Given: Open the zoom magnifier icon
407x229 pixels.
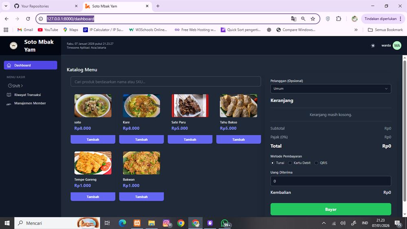Looking at the screenshot, I should click(x=303, y=19).
